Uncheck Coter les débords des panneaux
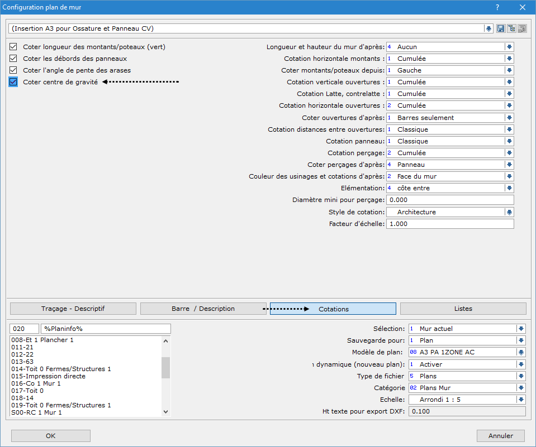The width and height of the screenshot is (536, 447). pos(13,59)
